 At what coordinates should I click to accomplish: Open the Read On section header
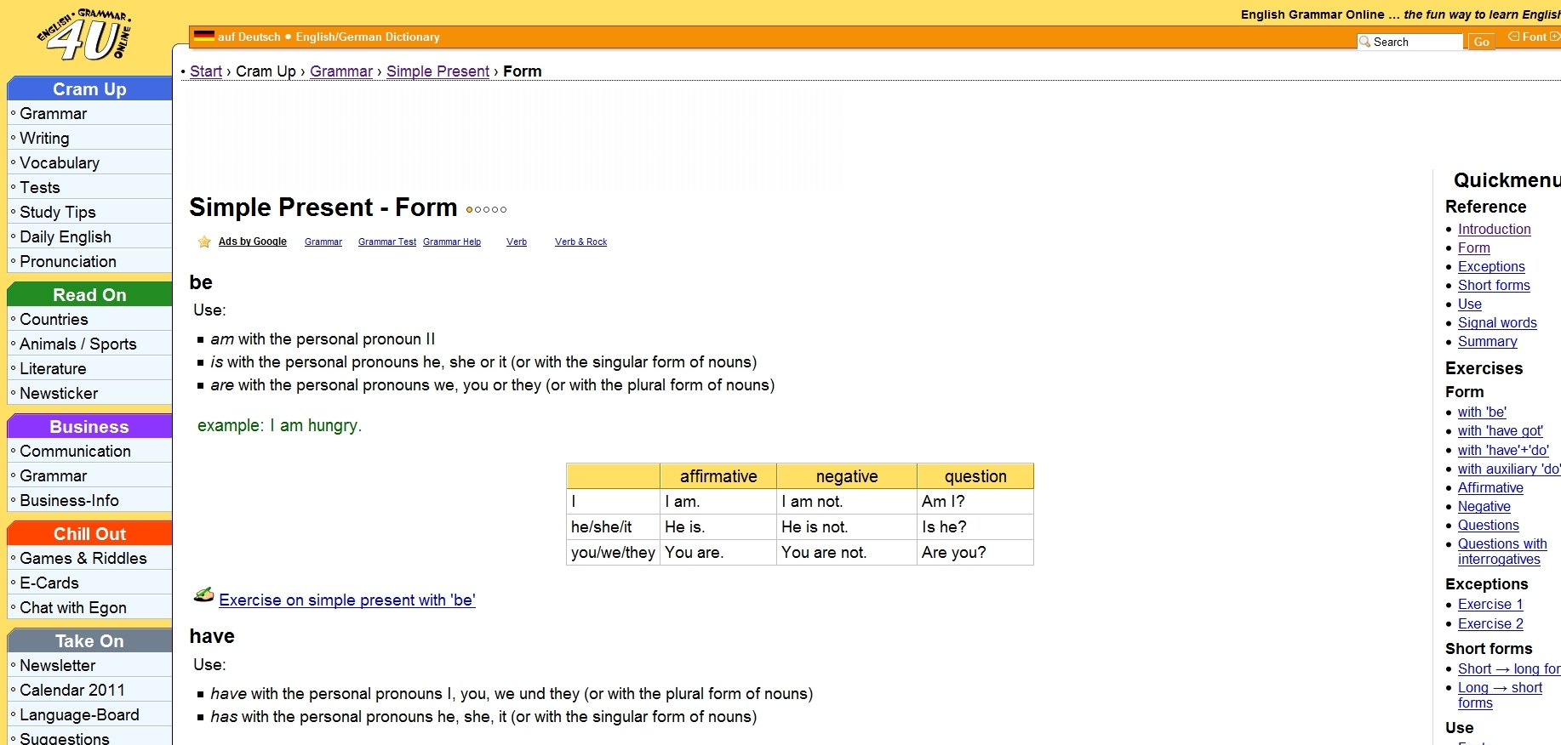89,295
